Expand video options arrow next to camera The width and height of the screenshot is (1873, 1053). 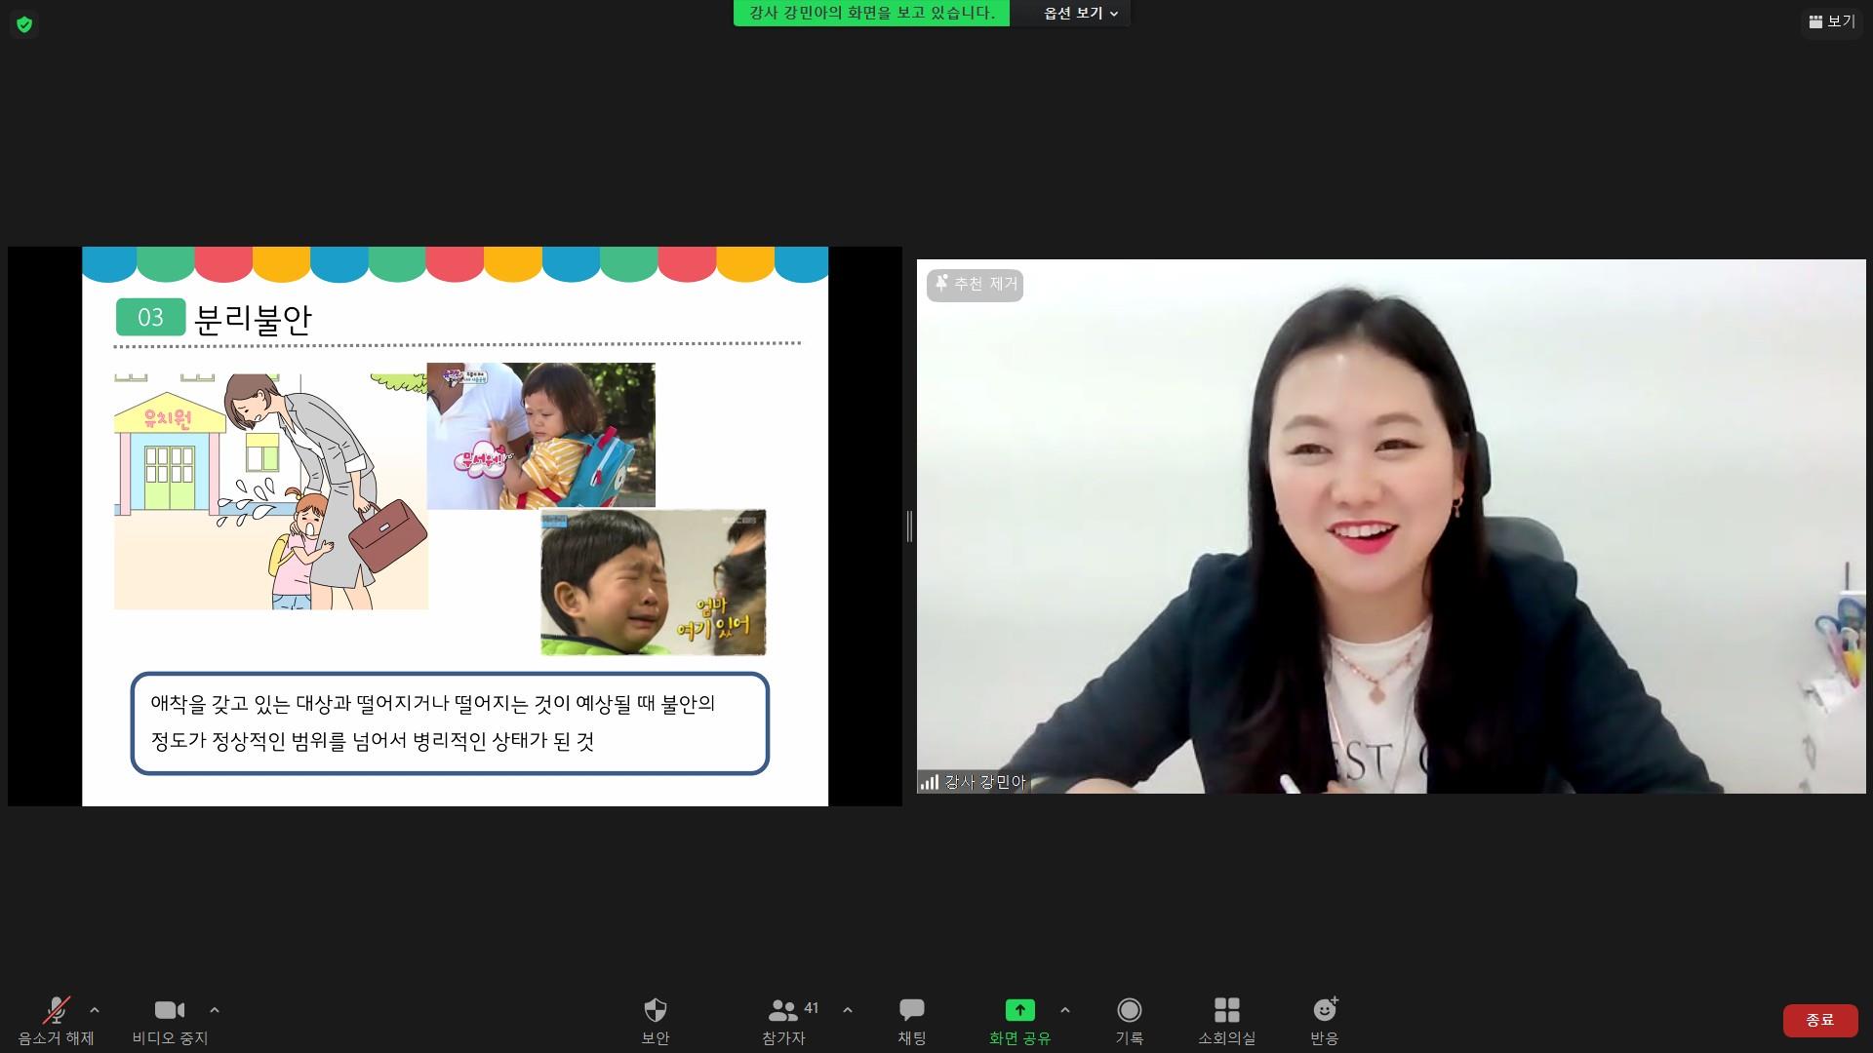pos(215,1010)
